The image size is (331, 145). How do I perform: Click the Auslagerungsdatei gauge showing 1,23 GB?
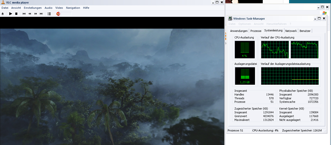coord(245,76)
